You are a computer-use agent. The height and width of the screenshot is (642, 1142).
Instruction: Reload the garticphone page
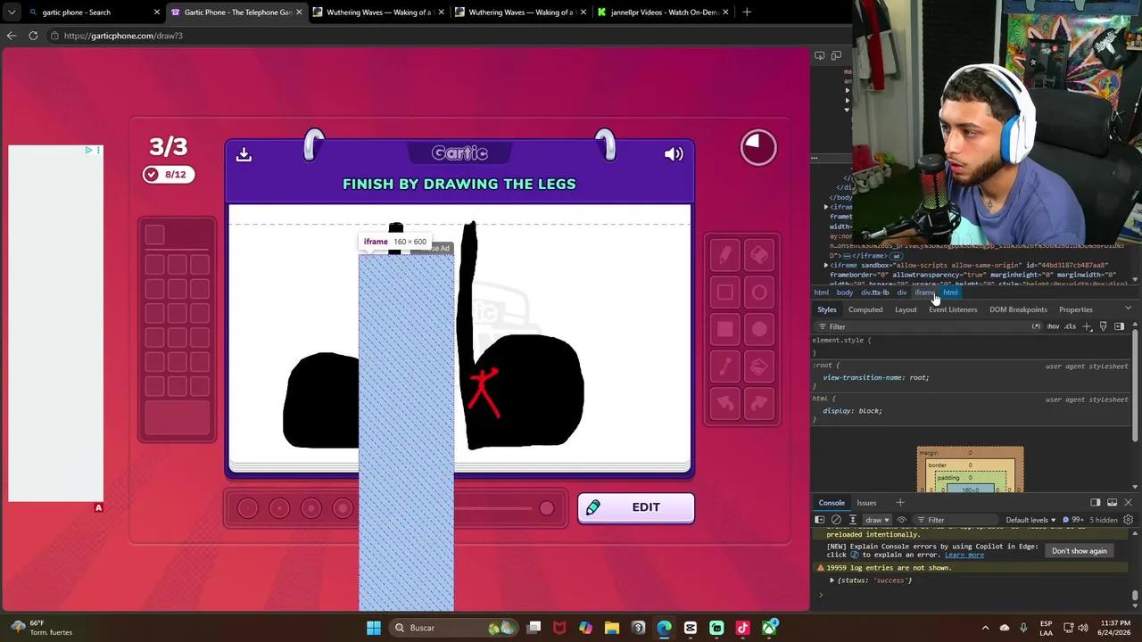[33, 36]
